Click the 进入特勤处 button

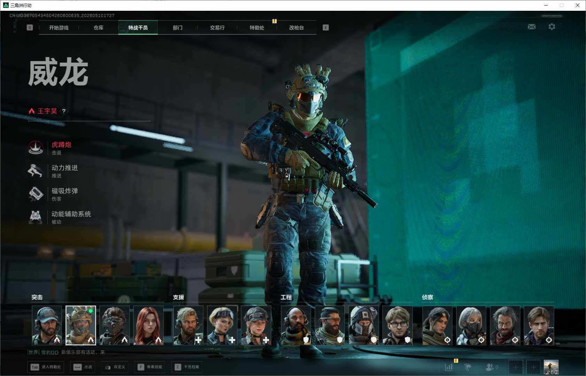coord(46,367)
